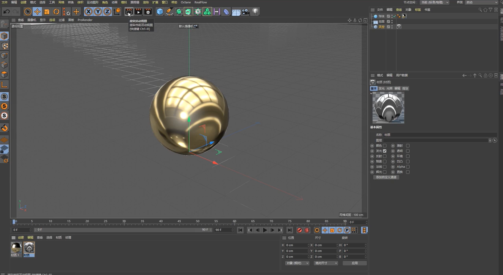The width and height of the screenshot is (503, 275).
Task: Toggle the X axis lock
Action: pyautogui.click(x=88, y=12)
